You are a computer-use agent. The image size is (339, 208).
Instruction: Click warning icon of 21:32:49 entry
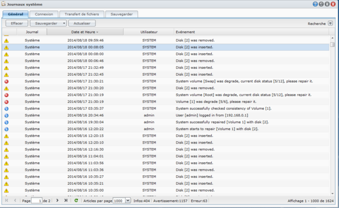[6, 68]
